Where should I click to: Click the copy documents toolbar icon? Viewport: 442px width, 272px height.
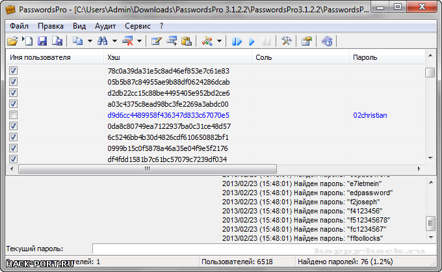(x=77, y=41)
